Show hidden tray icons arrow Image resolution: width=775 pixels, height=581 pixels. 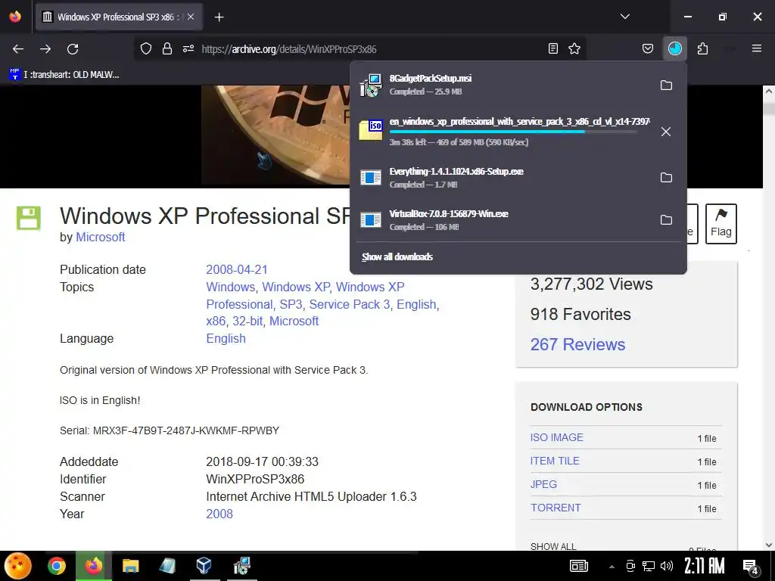(612, 566)
